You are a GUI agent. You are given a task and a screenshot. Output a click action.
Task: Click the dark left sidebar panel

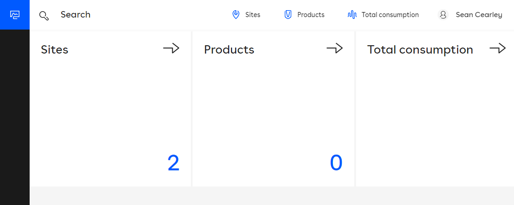[15, 115]
